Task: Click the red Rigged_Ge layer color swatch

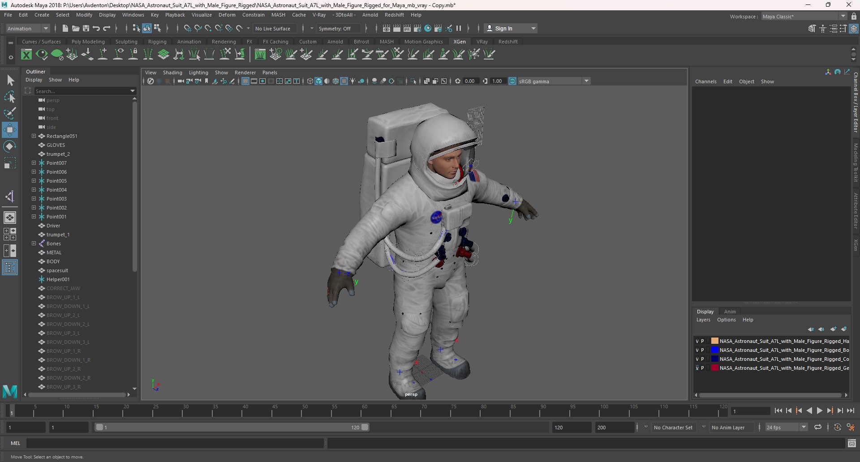Action: click(x=714, y=368)
